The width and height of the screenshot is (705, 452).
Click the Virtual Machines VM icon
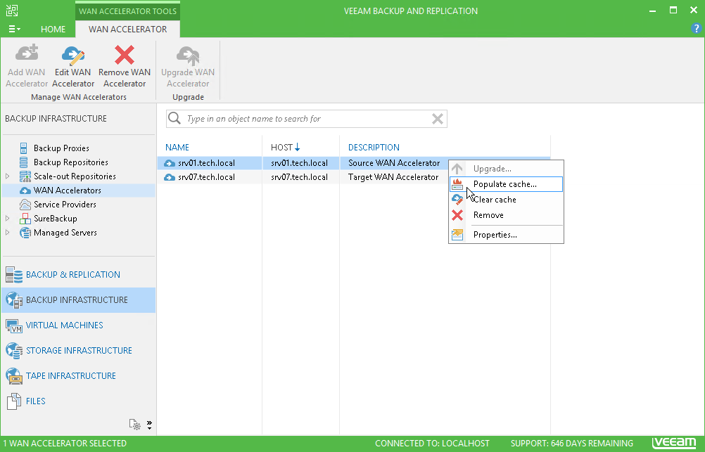coord(14,325)
